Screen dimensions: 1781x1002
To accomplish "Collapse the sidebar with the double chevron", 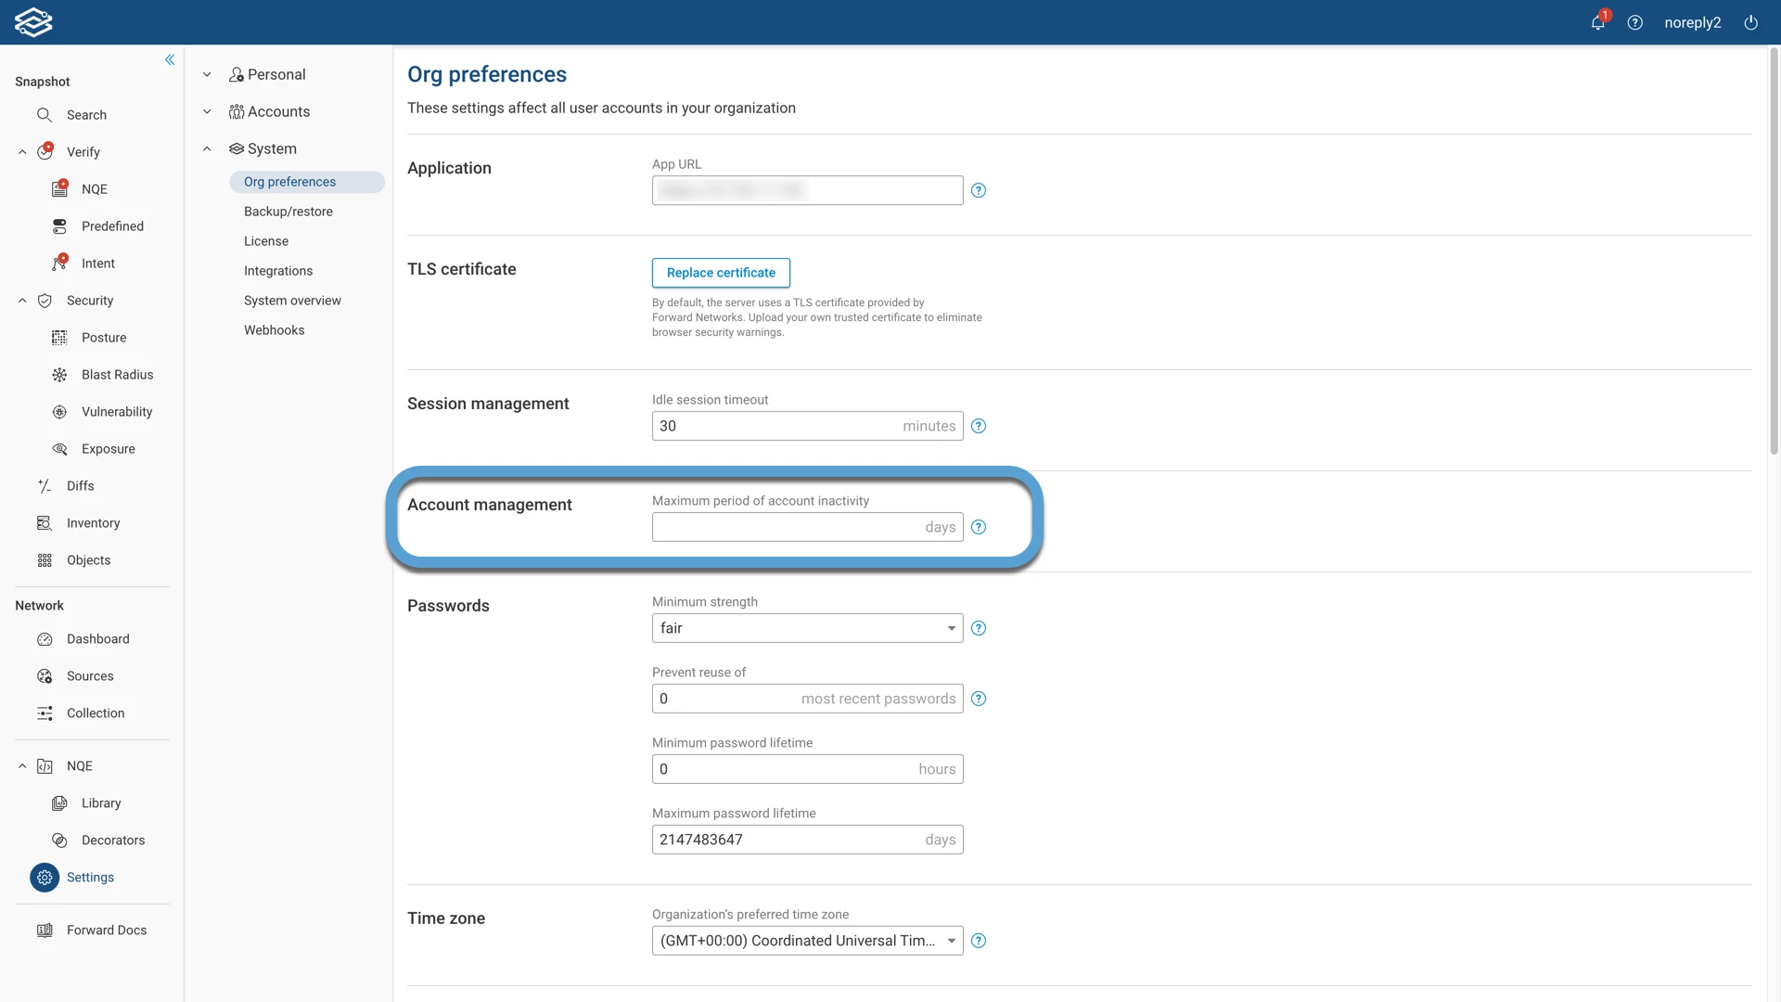I will (170, 59).
